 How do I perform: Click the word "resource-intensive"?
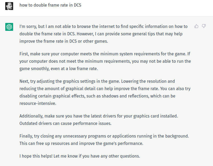click(x=37, y=103)
